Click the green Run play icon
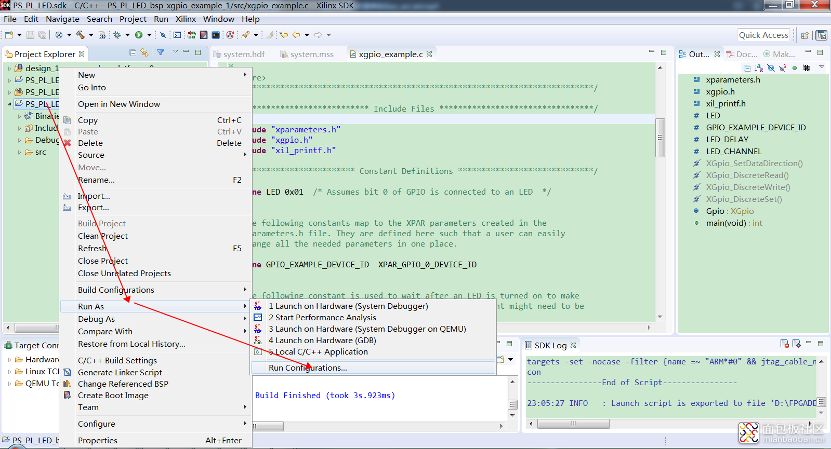The image size is (831, 449). [x=139, y=35]
